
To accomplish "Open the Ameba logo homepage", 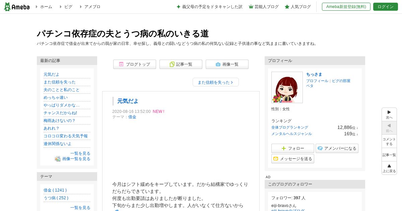I will (17, 7).
